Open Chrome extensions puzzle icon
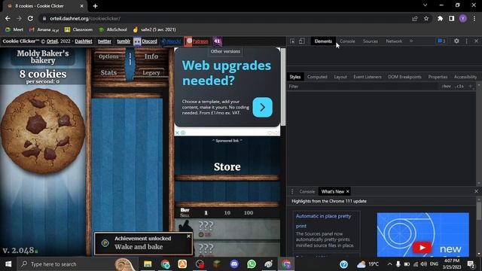 click(x=440, y=18)
